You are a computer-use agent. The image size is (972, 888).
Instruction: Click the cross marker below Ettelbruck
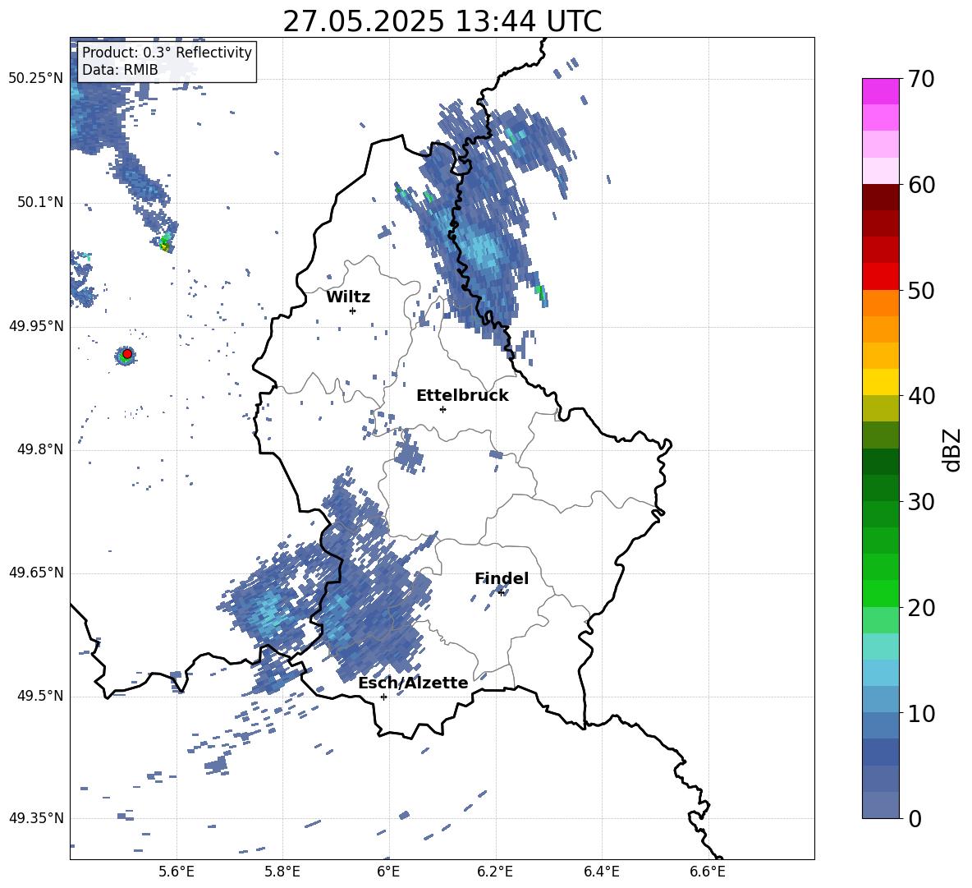pyautogui.click(x=442, y=409)
